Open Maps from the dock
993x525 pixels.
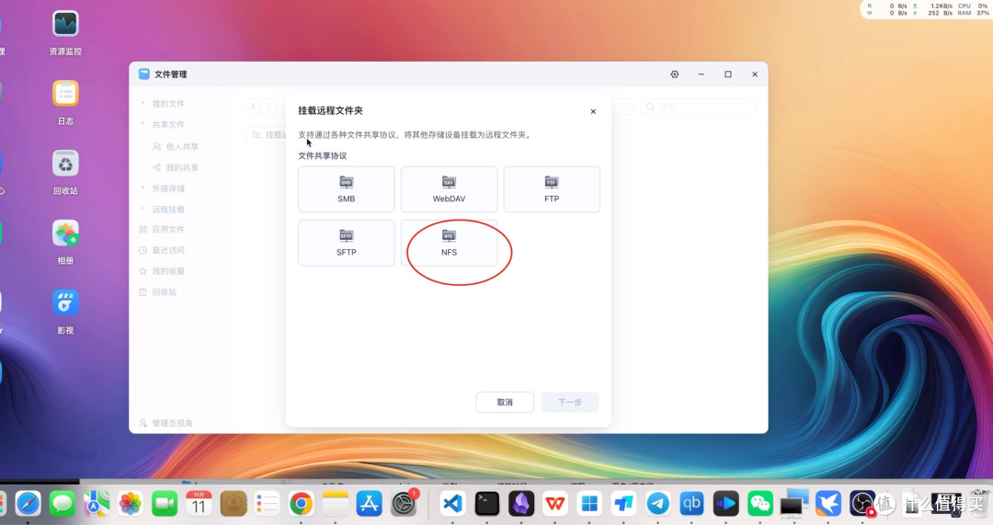[x=97, y=504]
